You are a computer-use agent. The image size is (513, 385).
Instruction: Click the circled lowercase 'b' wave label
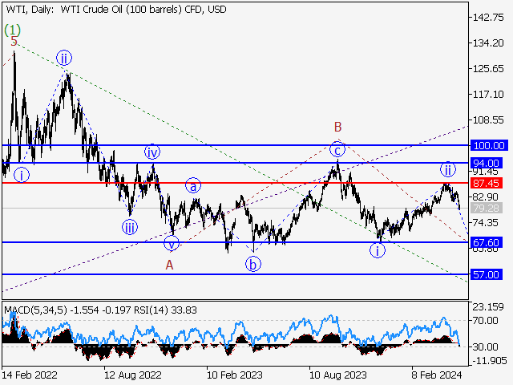click(253, 264)
